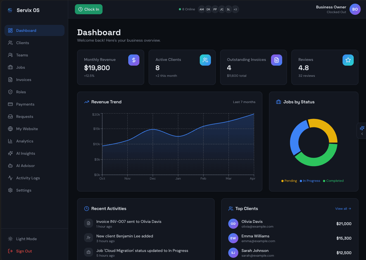
Task: Toggle your Clock In status
Action: coord(89,9)
